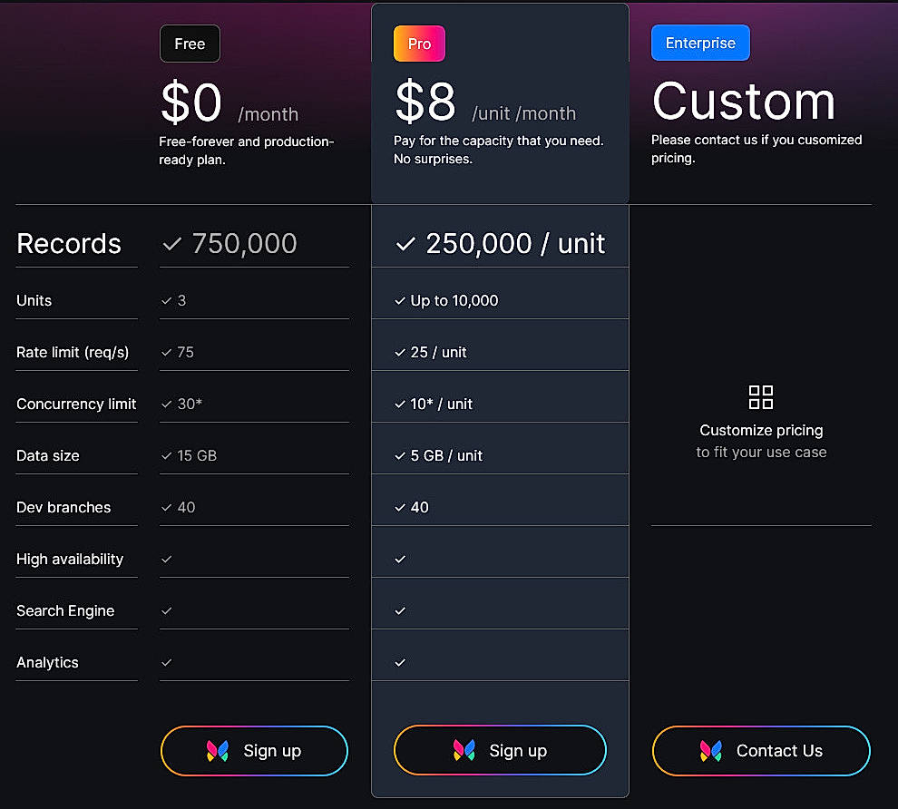
Task: Click the checkmark beside Up to 10,000 units
Action: [399, 300]
